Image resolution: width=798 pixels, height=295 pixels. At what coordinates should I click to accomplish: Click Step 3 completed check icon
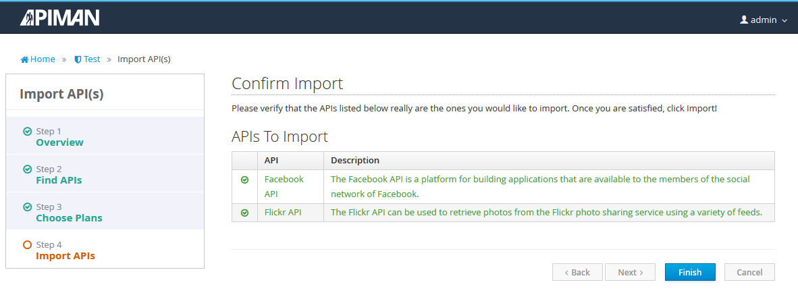[28, 207]
